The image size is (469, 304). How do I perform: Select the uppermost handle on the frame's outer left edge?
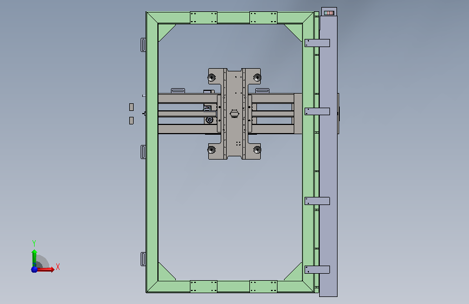tap(143, 45)
